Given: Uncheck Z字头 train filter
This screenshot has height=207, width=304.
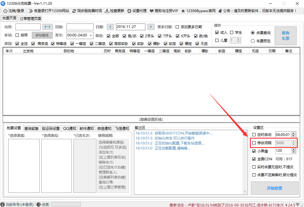Looking at the screenshot, I should (x=142, y=36).
